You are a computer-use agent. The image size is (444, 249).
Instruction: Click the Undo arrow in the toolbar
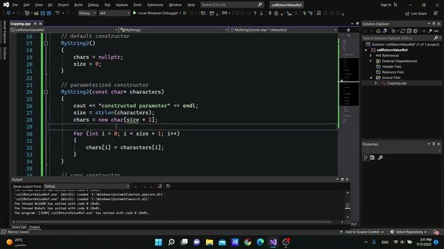(58, 13)
